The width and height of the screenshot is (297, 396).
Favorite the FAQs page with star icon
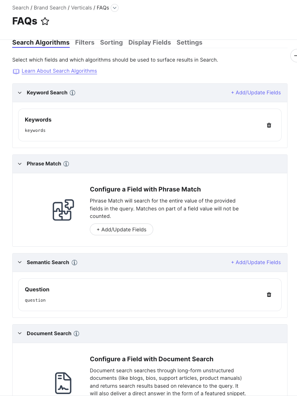click(45, 21)
